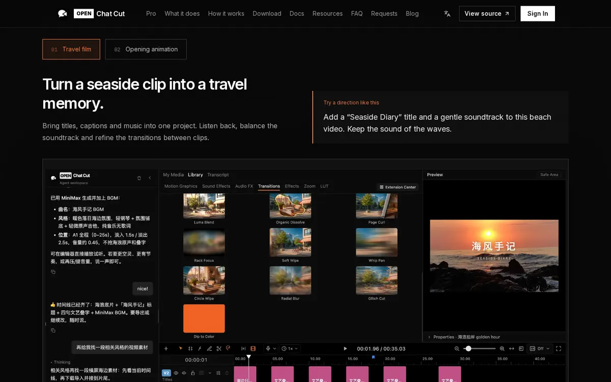Viewport: 611px width, 382px height.
Task: Open the Pro page link
Action: coord(151,14)
